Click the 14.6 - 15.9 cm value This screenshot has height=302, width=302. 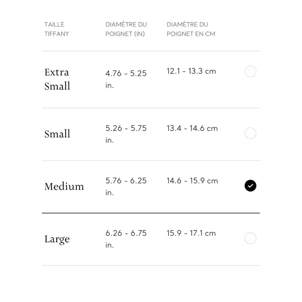click(x=192, y=181)
